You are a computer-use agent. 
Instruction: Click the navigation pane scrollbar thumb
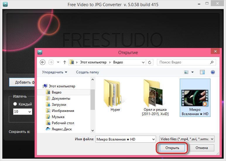pos(93,100)
